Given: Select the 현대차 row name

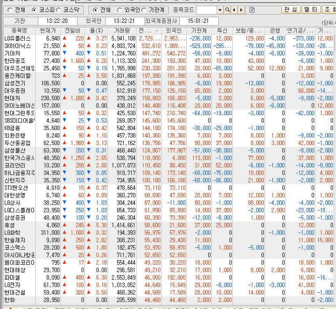Looking at the screenshot, I should pyautogui.click(x=13, y=98).
